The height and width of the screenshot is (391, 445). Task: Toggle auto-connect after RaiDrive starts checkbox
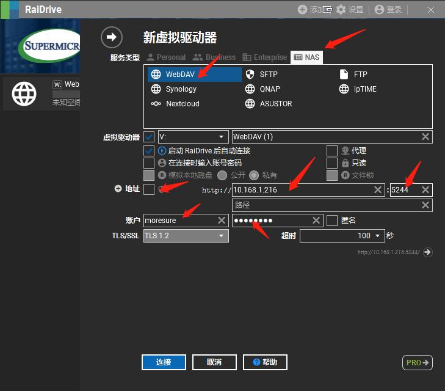pyautogui.click(x=149, y=151)
